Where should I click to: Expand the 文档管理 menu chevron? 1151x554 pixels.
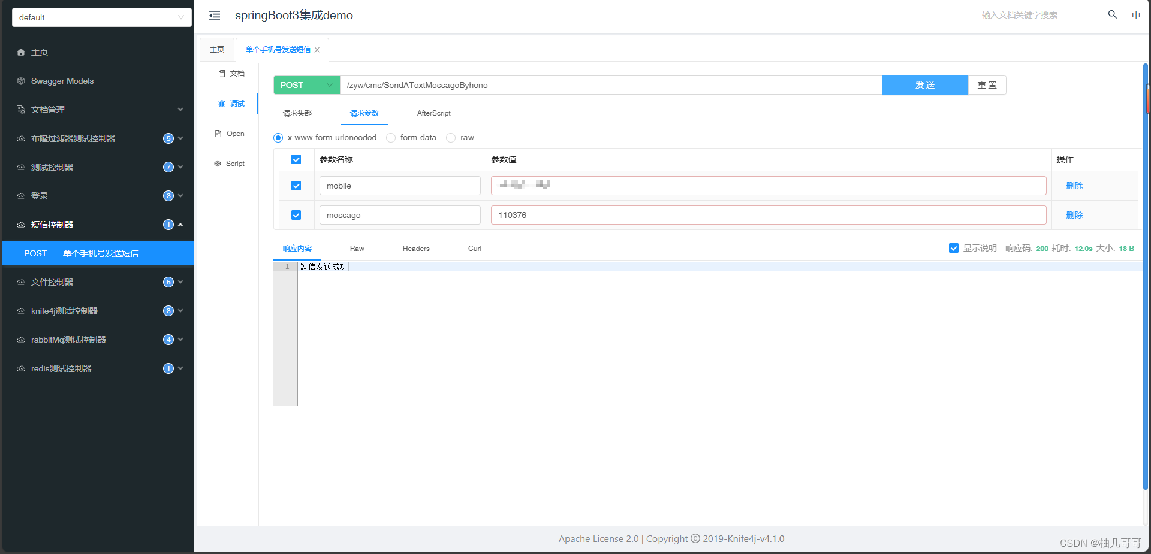pos(180,110)
